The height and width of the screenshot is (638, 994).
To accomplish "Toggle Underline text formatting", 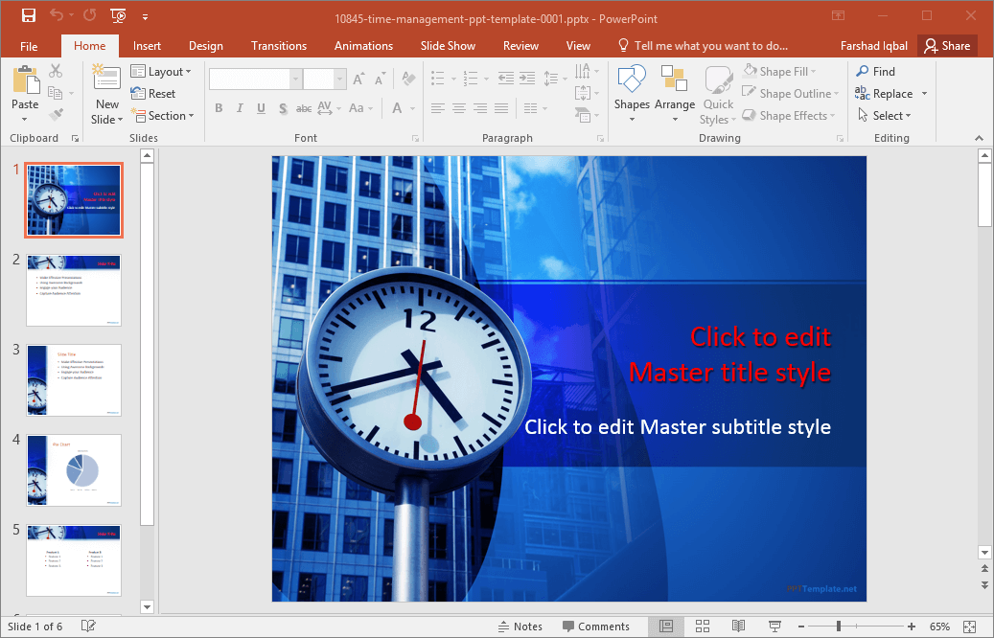I will pyautogui.click(x=261, y=108).
